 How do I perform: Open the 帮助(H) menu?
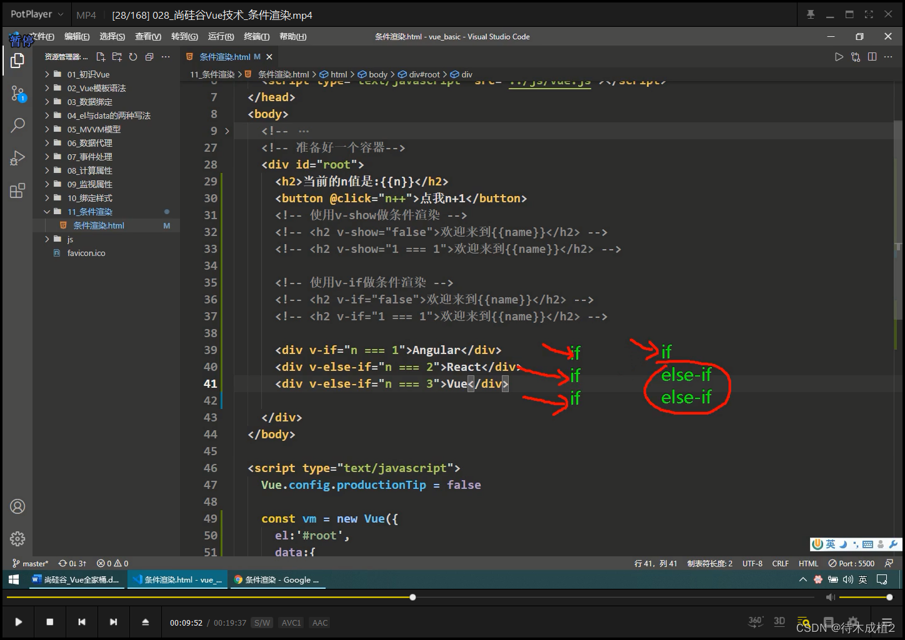tap(293, 37)
